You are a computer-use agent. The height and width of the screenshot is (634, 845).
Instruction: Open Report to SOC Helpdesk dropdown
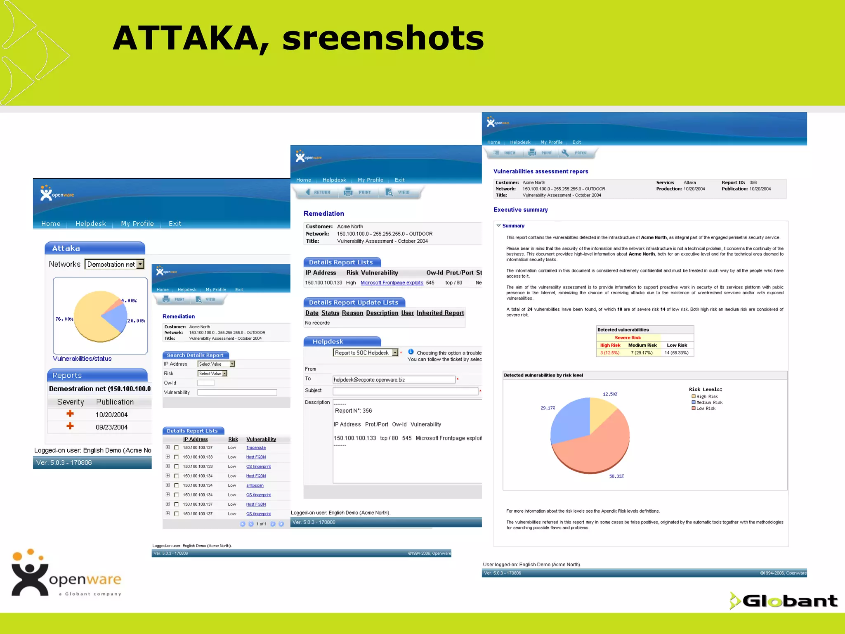coord(366,352)
